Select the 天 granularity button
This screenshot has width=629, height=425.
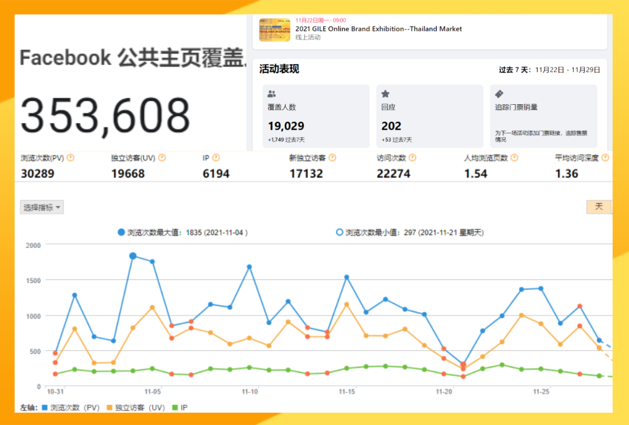click(599, 207)
